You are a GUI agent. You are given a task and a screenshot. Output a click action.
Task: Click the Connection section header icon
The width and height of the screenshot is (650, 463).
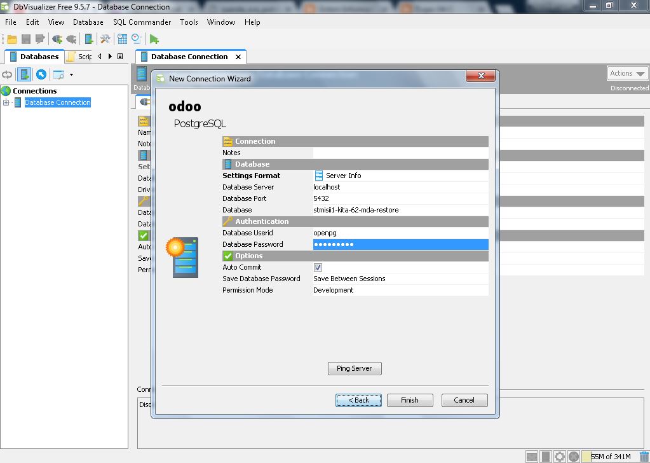pyautogui.click(x=227, y=141)
